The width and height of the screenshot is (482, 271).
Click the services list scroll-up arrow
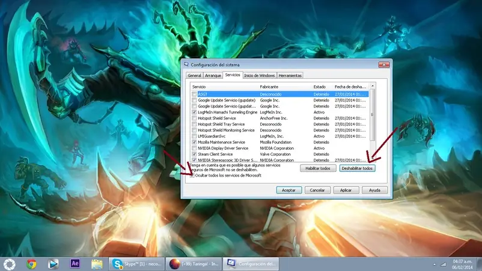[x=372, y=86]
